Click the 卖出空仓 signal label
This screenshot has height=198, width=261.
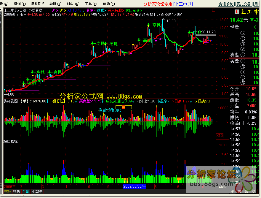pyautogui.click(x=133, y=10)
